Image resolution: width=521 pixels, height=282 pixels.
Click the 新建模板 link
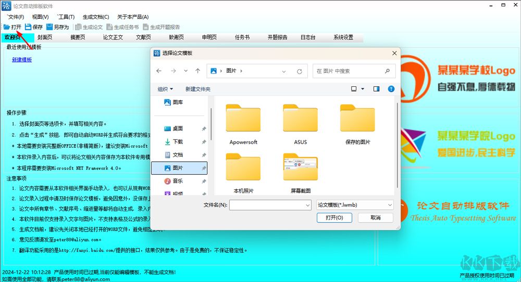22,60
